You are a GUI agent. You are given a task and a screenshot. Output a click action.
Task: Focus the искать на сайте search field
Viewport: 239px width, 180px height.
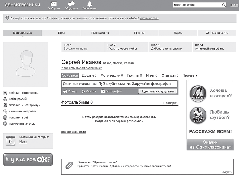click(197, 5)
